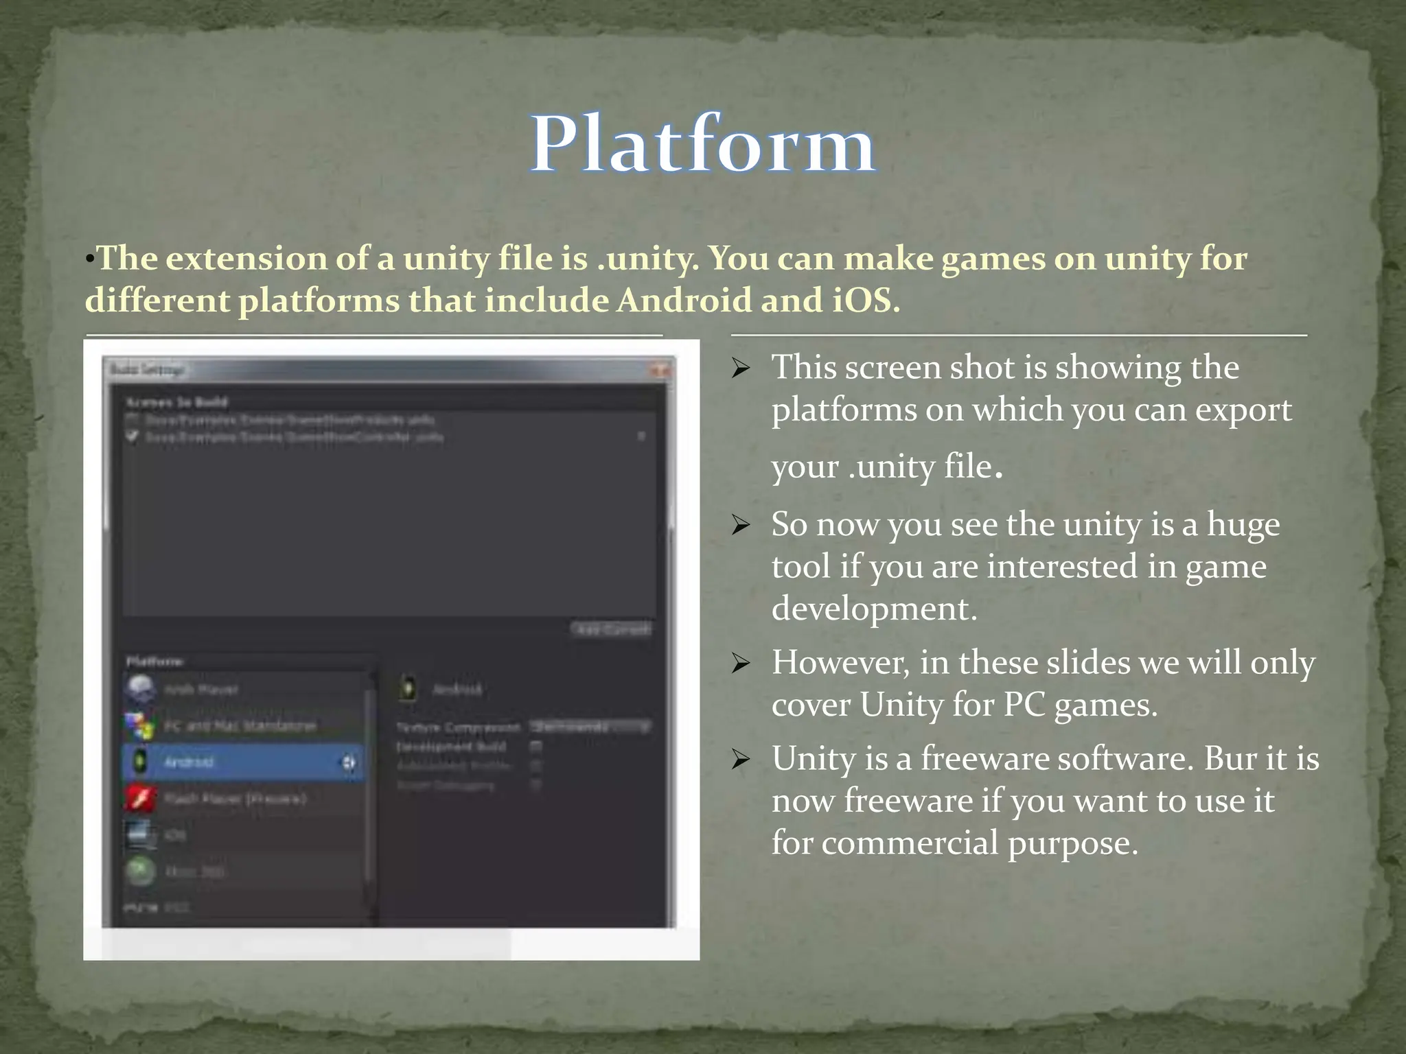Toggle the Script Debugging checkbox

tap(536, 784)
